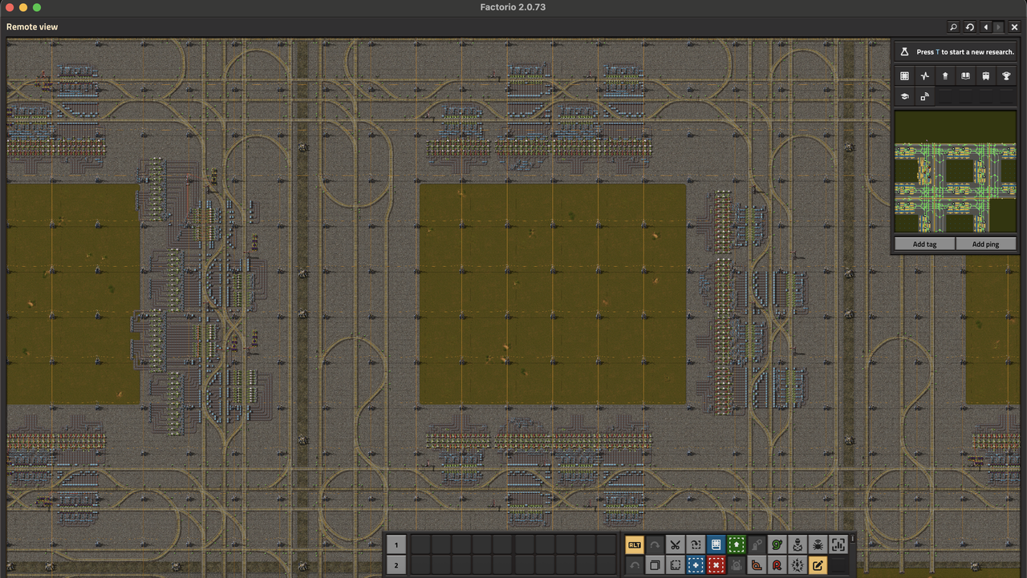The image size is (1027, 578).
Task: Click the discharge defense remote spider icon
Action: [x=818, y=545]
